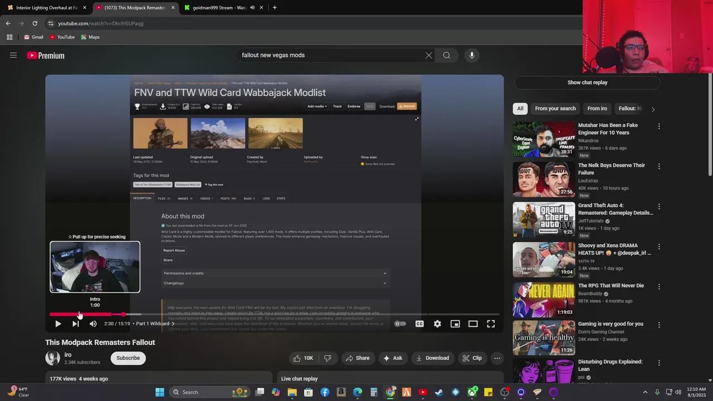
Task: Dislike the video
Action: point(328,358)
